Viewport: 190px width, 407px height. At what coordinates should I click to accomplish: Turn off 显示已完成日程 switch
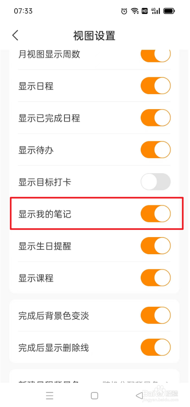click(156, 118)
